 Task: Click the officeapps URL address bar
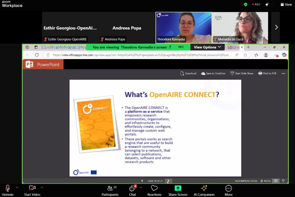142,55
